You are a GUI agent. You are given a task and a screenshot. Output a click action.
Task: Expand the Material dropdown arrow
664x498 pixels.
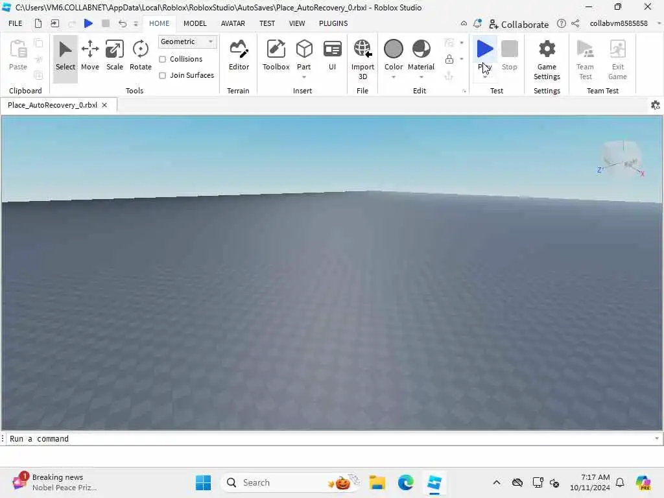pos(421,77)
